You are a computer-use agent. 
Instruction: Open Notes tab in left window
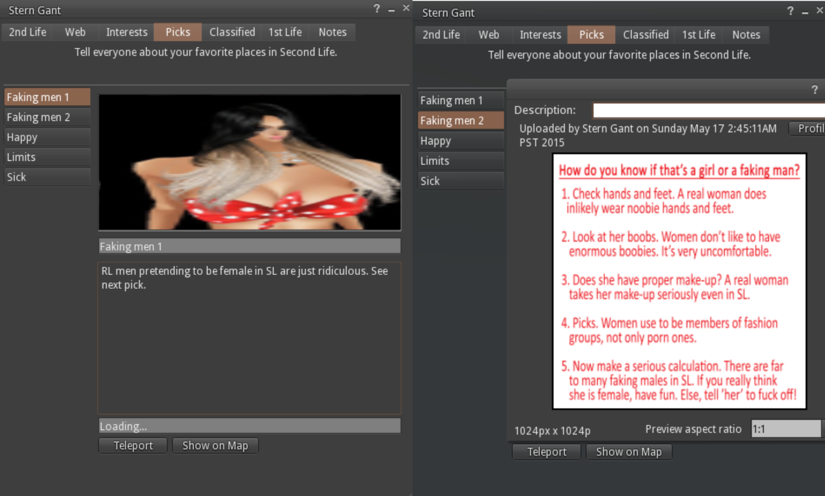(x=333, y=32)
